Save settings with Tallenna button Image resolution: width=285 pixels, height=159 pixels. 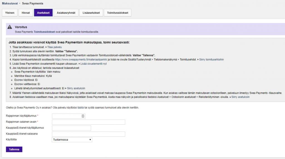tap(14, 149)
